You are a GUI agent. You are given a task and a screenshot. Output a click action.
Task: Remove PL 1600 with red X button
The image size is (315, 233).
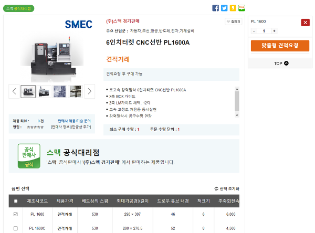coord(306,23)
